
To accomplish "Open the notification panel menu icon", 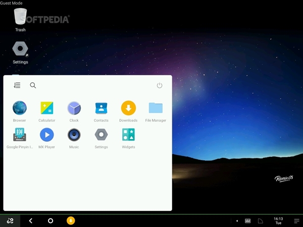I will click(x=296, y=221).
